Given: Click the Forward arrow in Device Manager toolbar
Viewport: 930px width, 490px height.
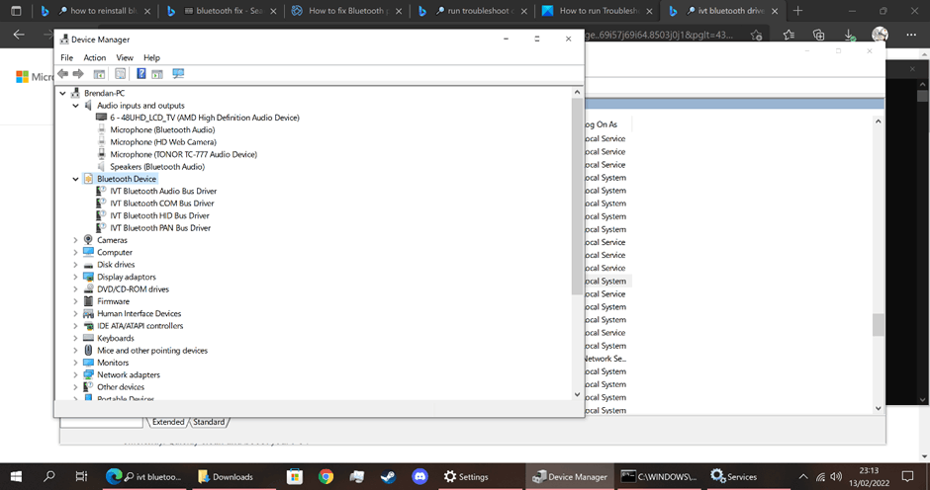Looking at the screenshot, I should tap(78, 73).
